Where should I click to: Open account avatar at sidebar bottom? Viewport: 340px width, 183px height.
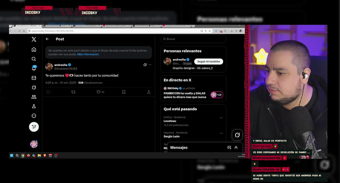34,144
